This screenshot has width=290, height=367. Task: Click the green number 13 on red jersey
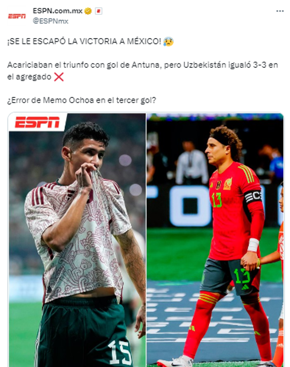click(x=216, y=199)
